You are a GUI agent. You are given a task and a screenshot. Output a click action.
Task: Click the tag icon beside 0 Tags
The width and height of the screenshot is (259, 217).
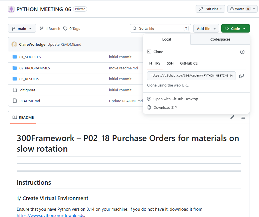point(65,29)
